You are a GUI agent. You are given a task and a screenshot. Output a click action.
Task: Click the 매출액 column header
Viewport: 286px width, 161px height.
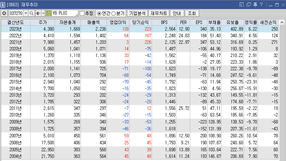click(x=94, y=22)
